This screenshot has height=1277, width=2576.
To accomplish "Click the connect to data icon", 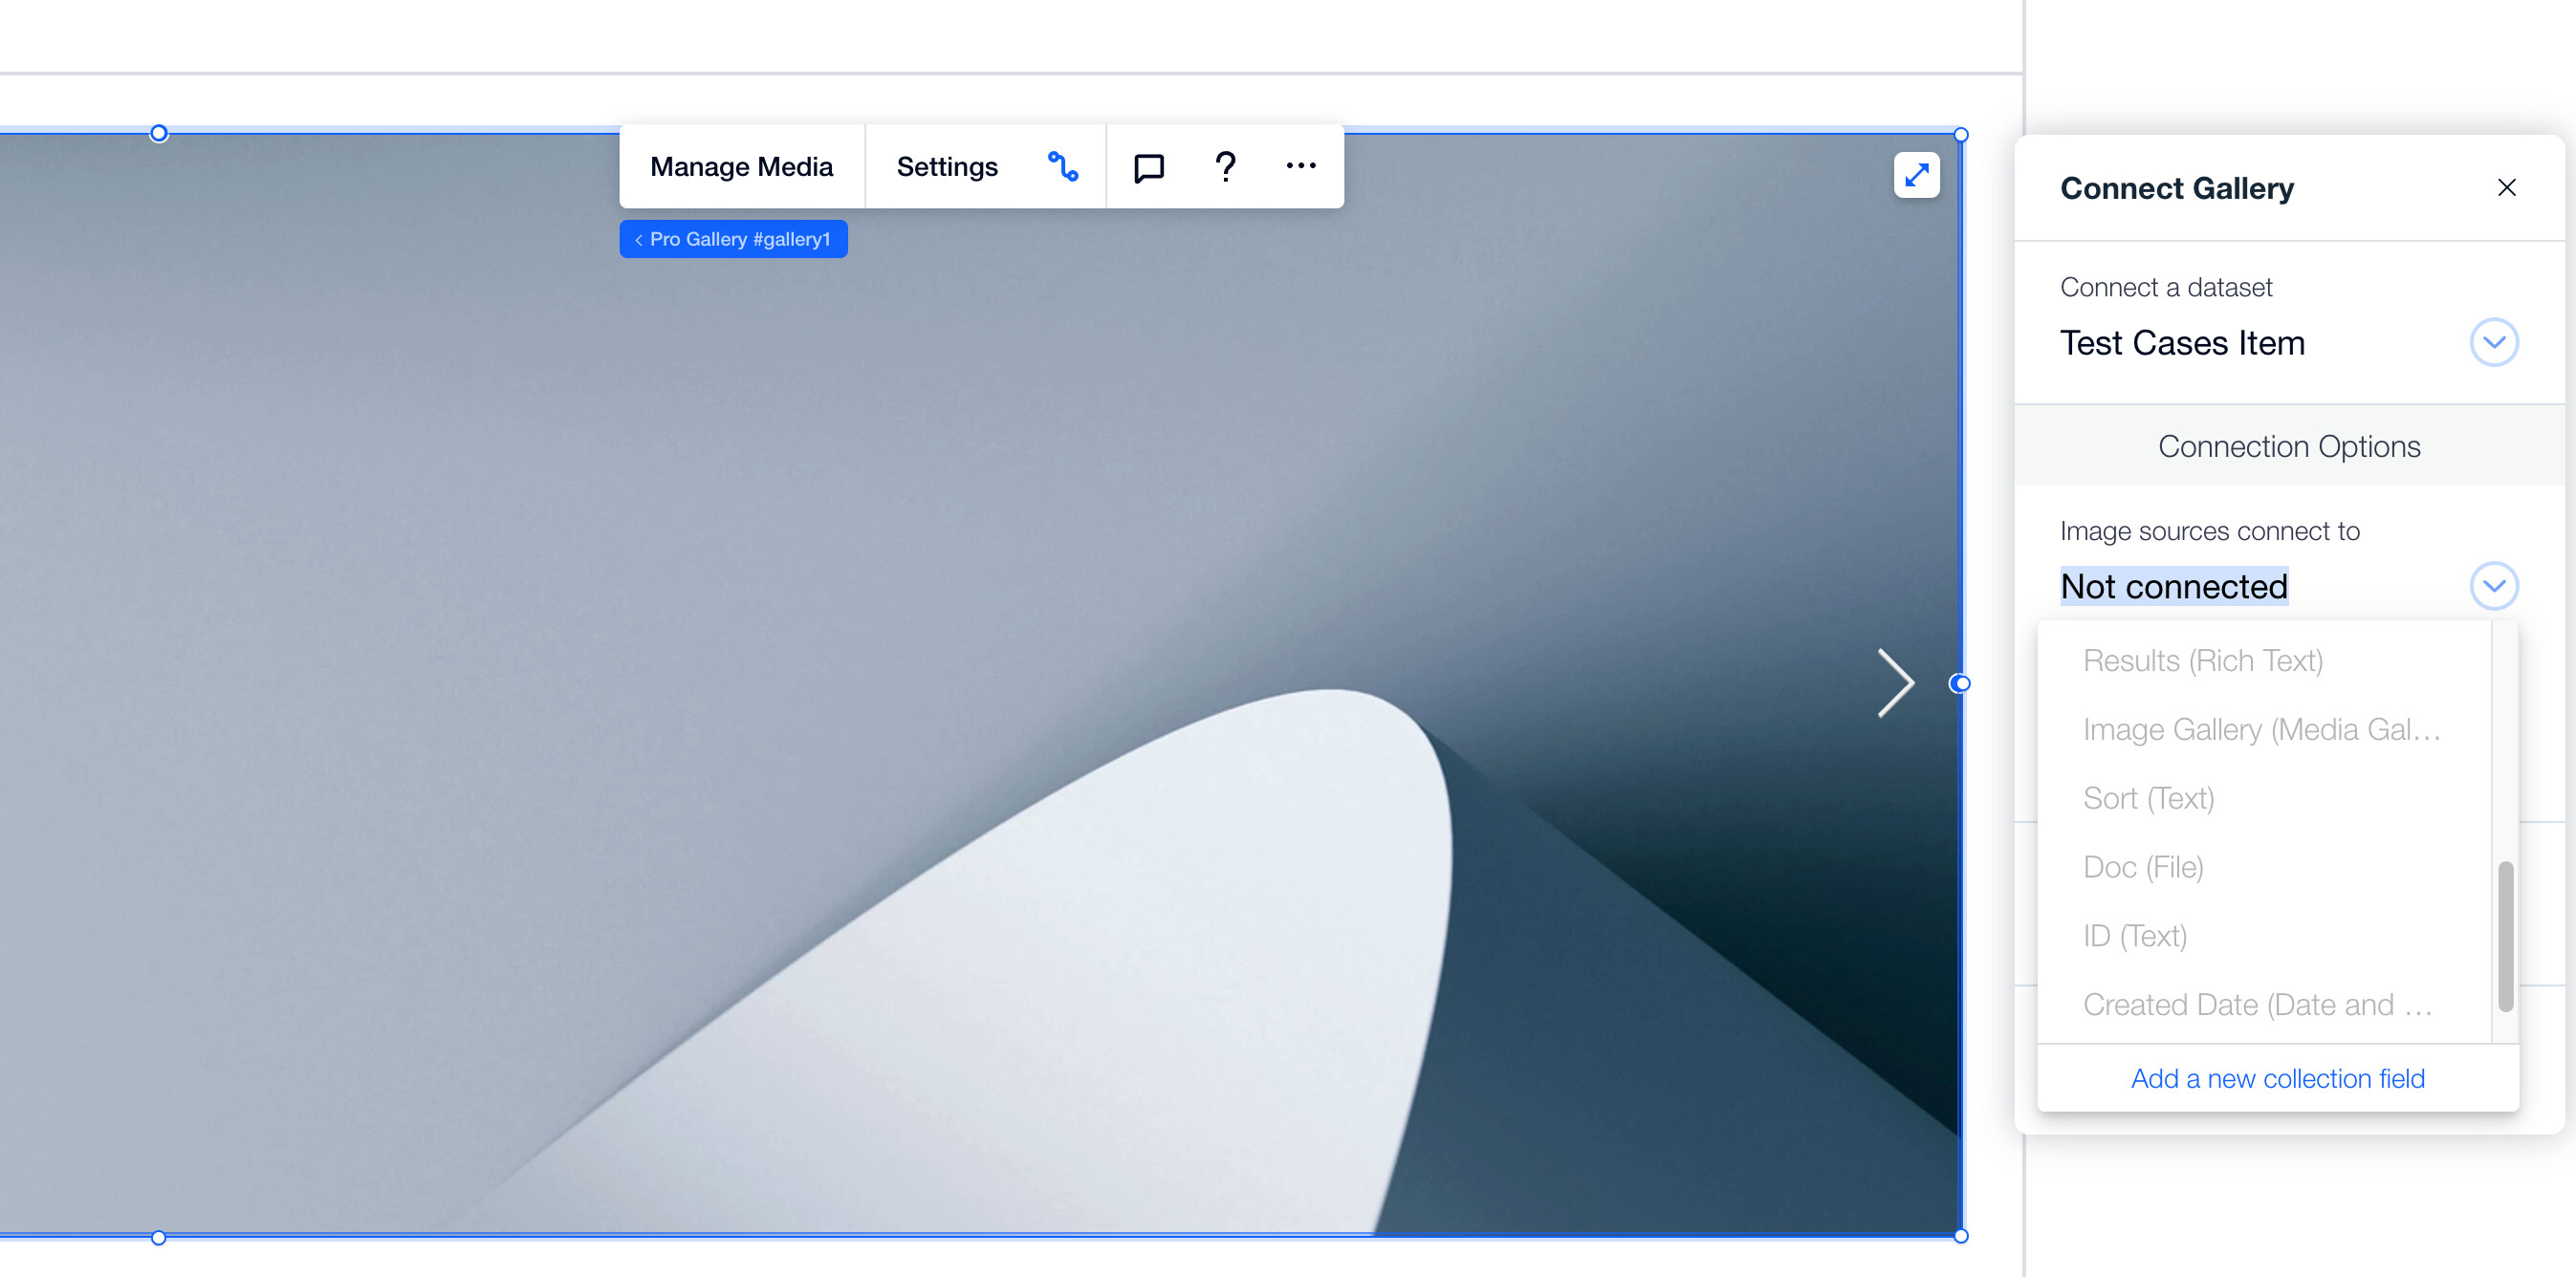I will [x=1062, y=166].
